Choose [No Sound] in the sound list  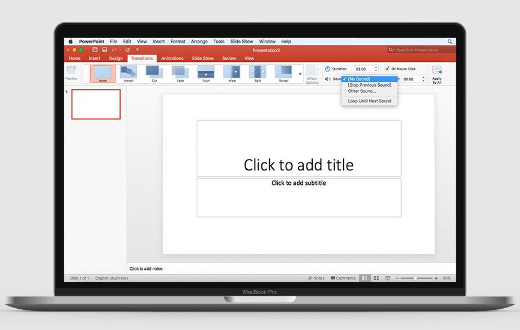coord(370,79)
